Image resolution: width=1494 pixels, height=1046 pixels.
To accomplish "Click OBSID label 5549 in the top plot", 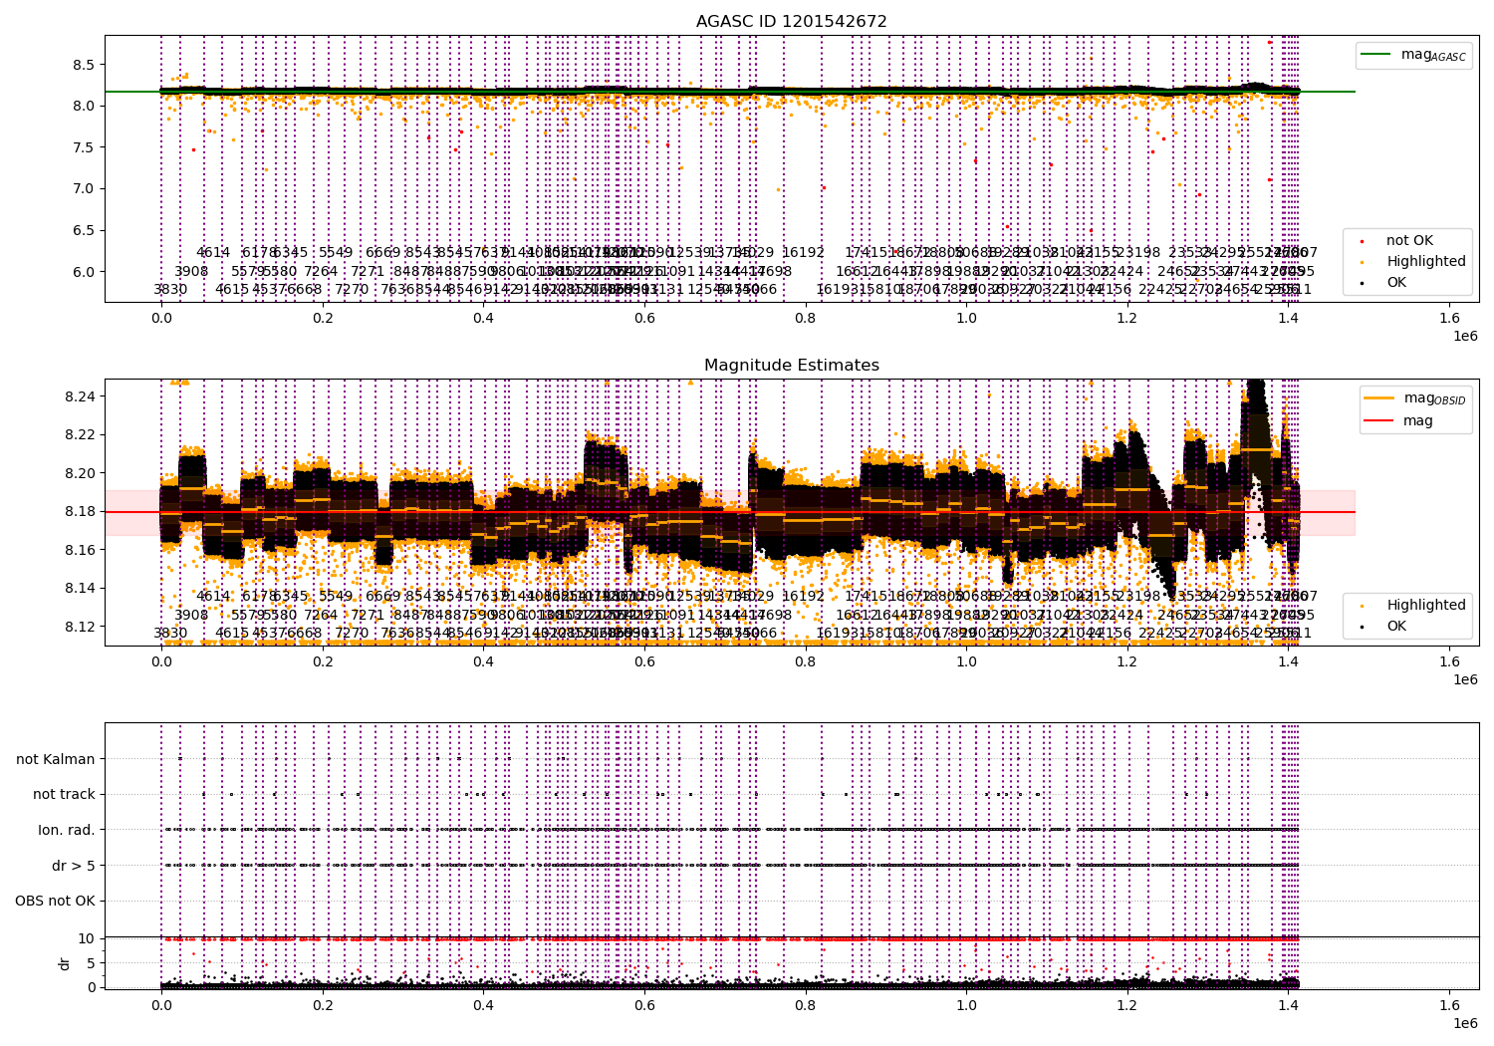I will pyautogui.click(x=336, y=253).
